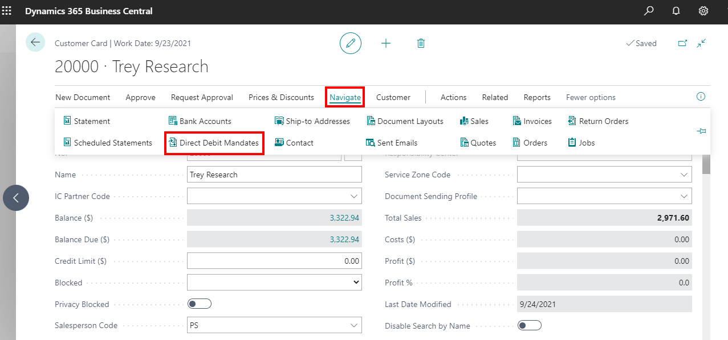This screenshot has width=728, height=340.
Task: Open the notifications bell
Action: point(676,11)
